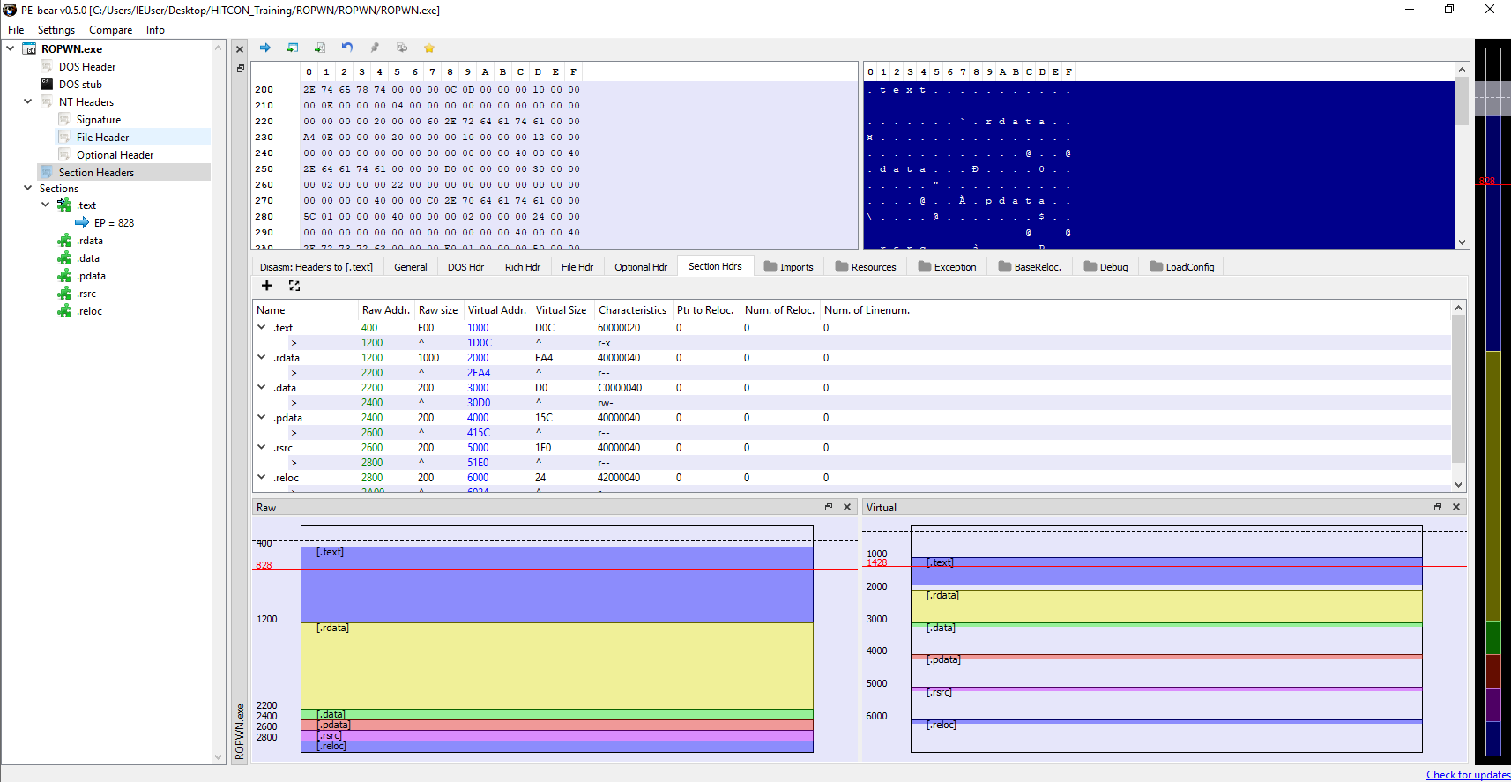Open the Optional Hdr tab
This screenshot has width=1511, height=782.
tap(640, 267)
